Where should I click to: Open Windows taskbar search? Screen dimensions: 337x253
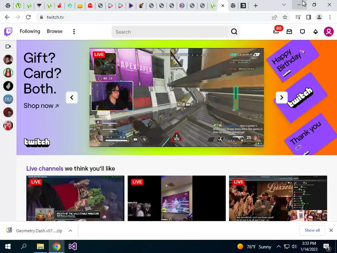24,246
